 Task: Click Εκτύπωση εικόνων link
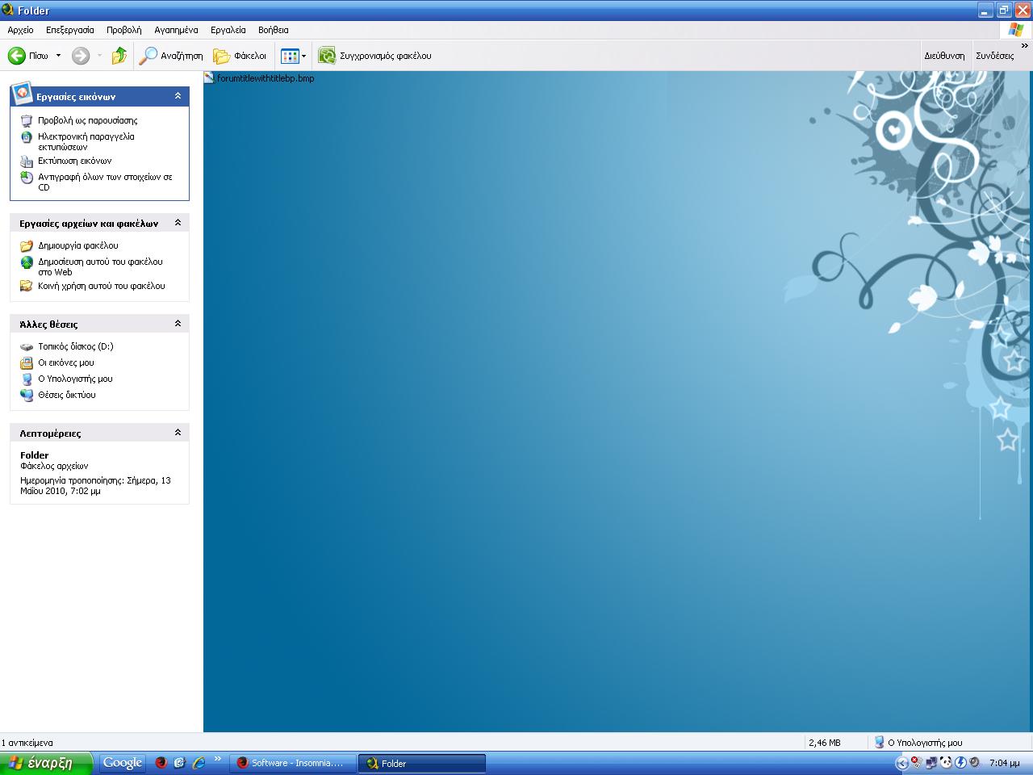pos(75,161)
